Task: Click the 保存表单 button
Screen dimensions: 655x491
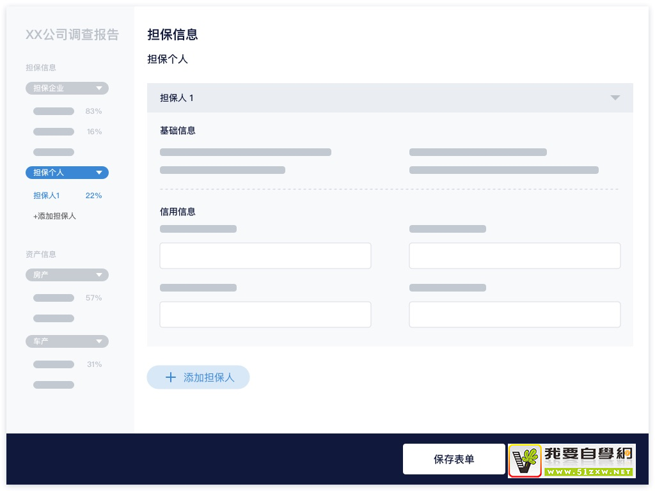Action: click(454, 459)
